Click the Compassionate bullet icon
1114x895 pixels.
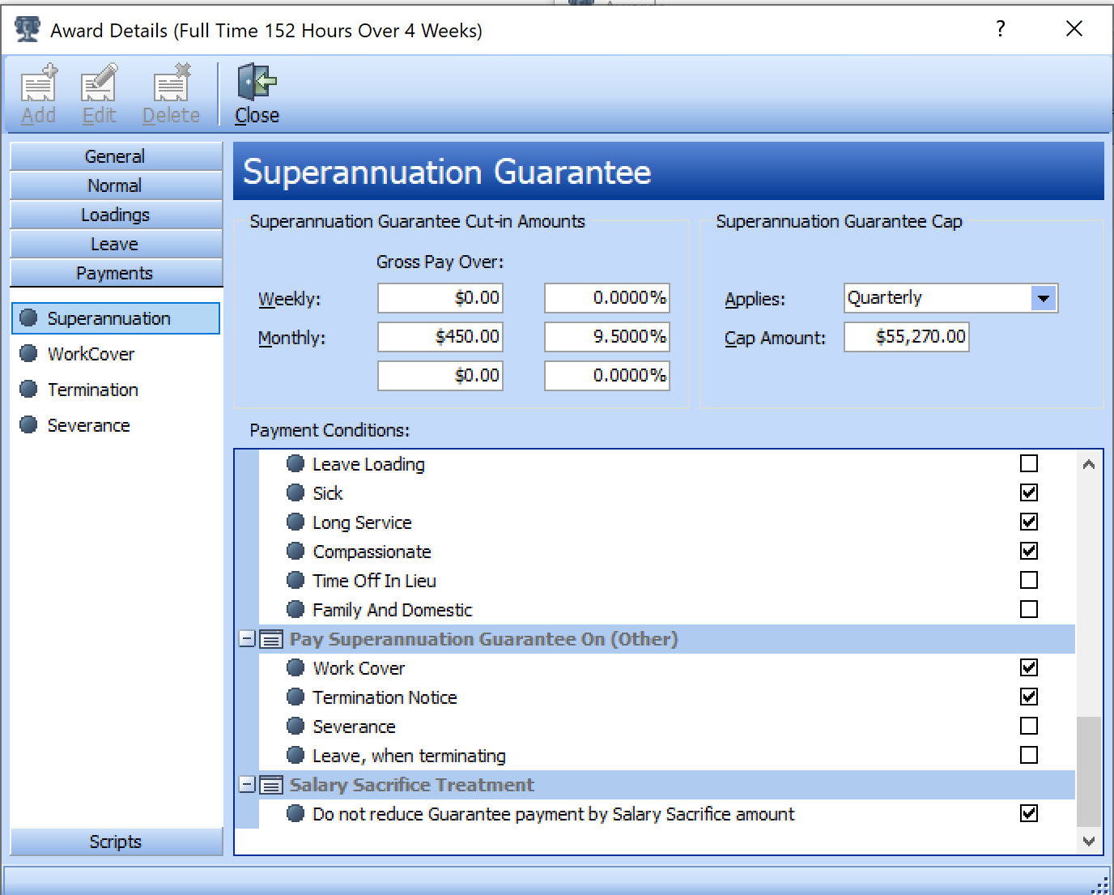pyautogui.click(x=296, y=551)
